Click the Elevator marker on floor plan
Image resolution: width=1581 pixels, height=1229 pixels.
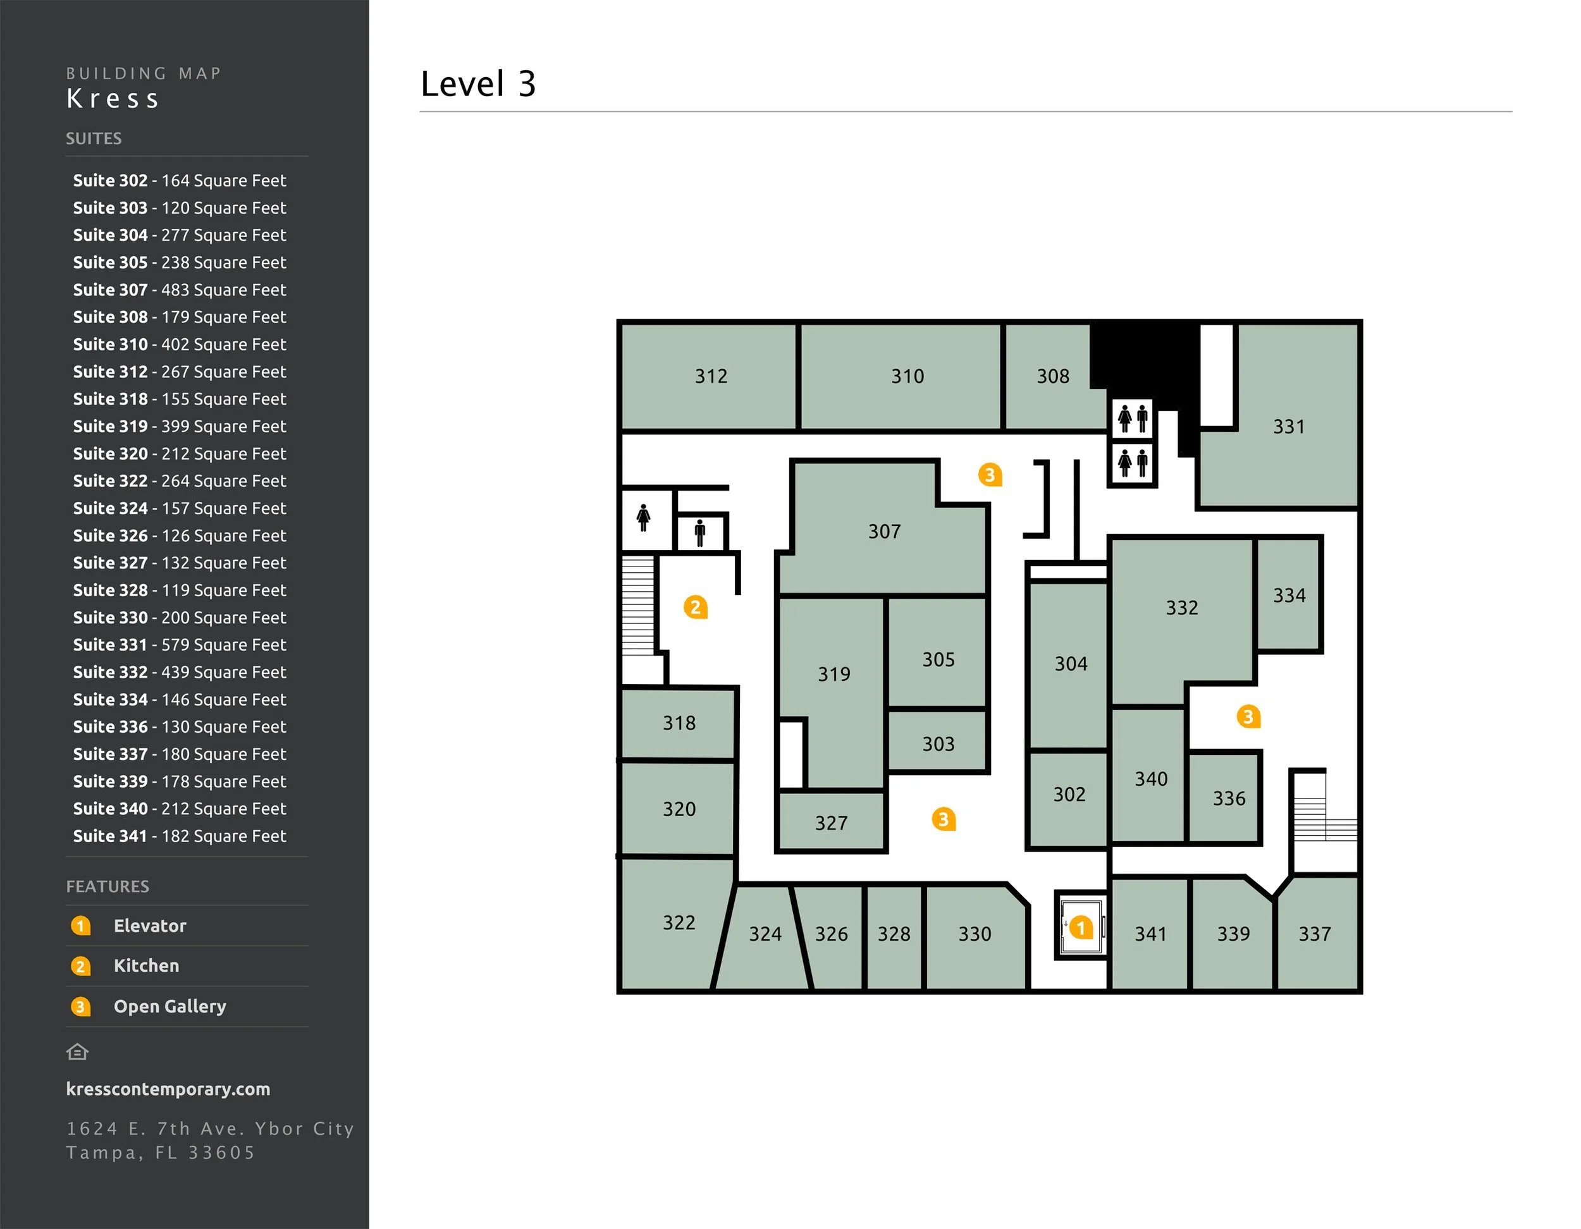[1081, 927]
